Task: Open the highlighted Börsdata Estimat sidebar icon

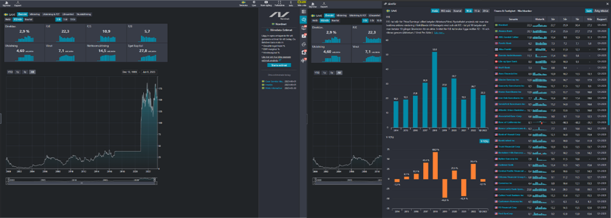Action: coord(303,20)
